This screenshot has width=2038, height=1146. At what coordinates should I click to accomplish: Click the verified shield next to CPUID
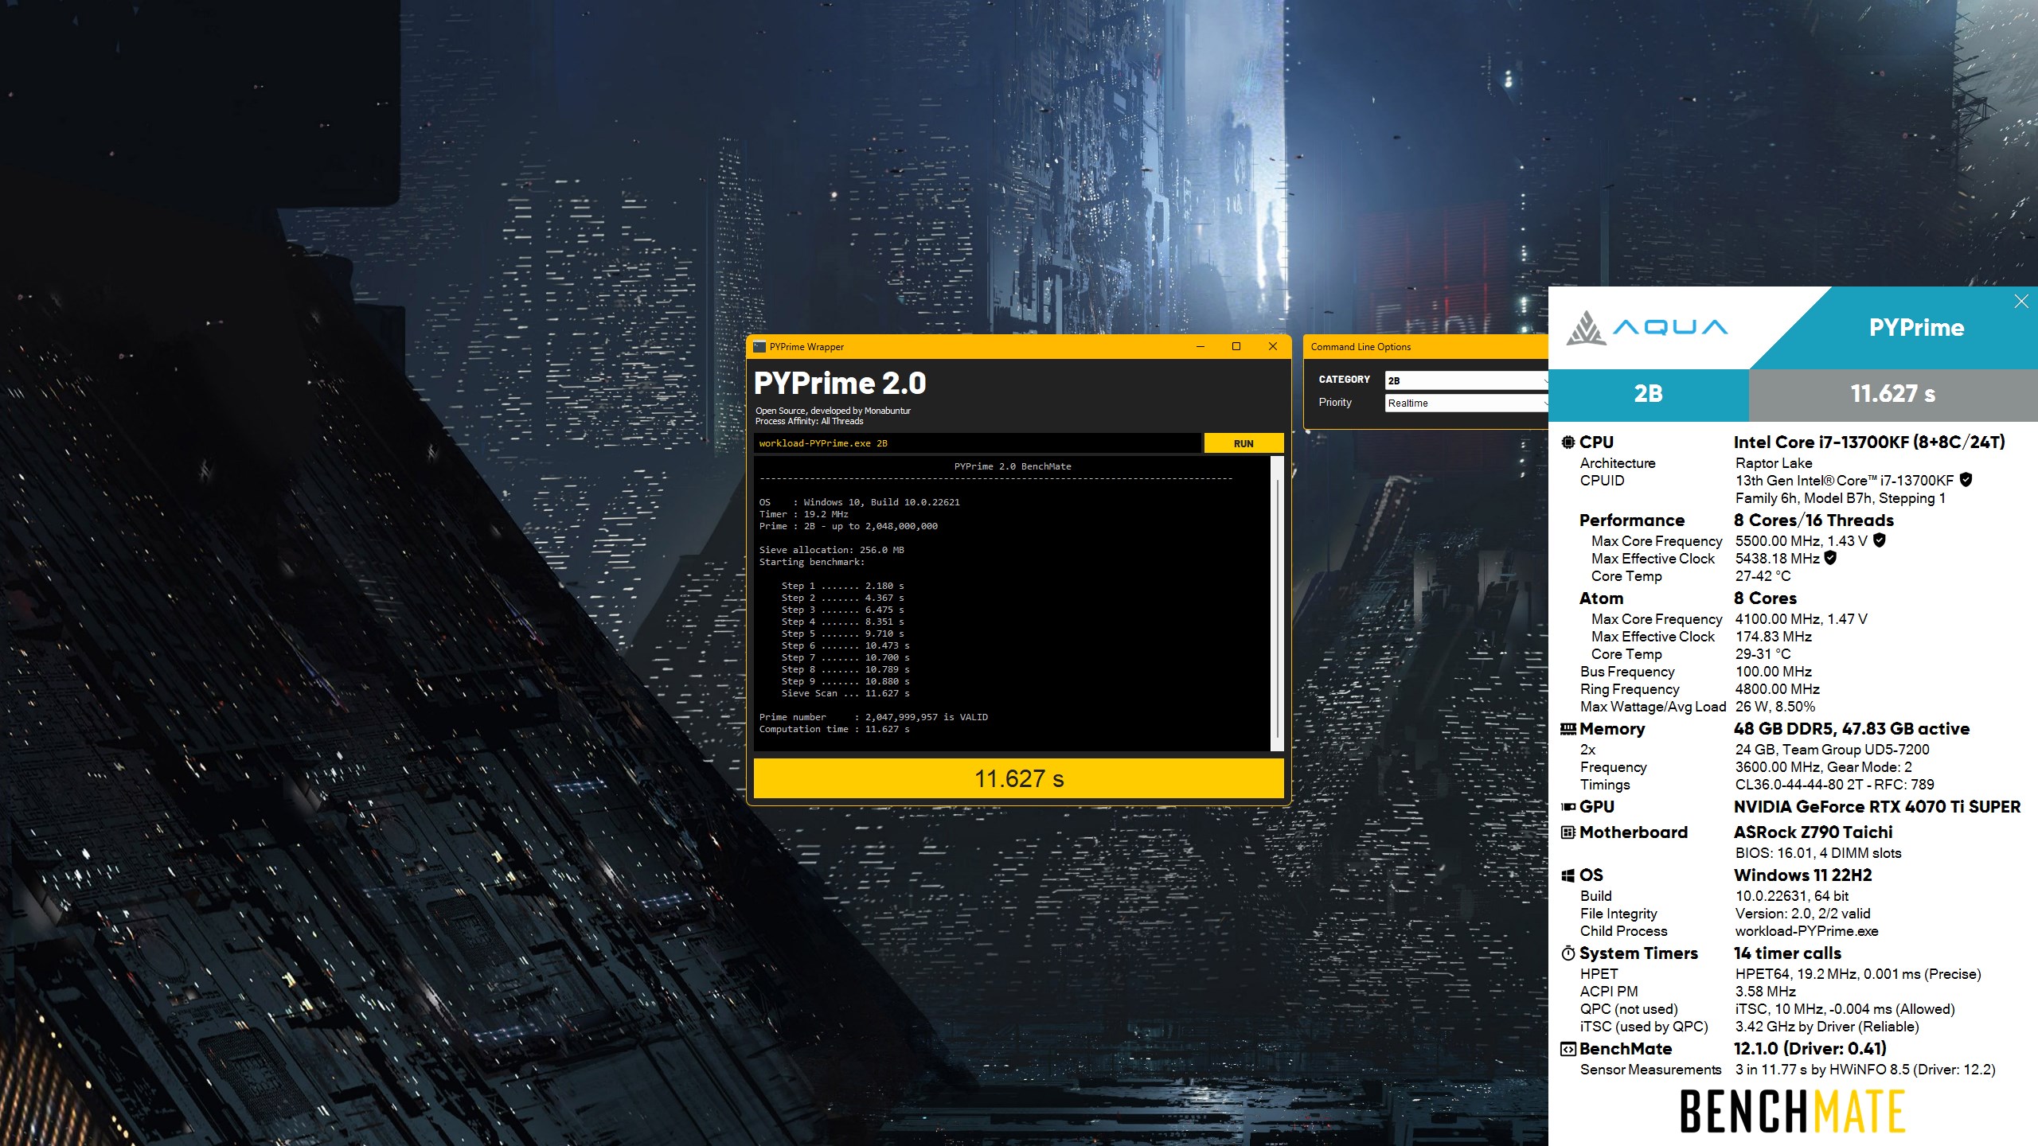[x=1966, y=480]
